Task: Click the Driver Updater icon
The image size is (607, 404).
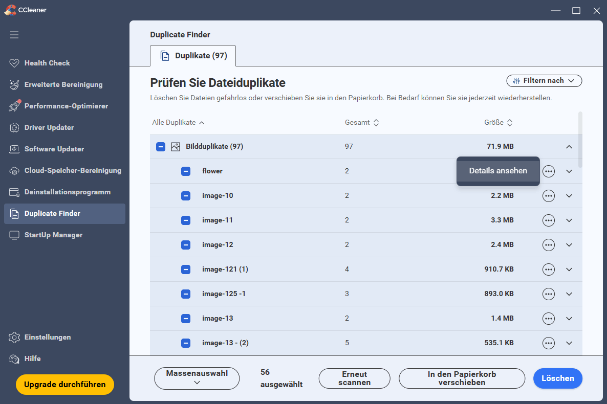Action: [14, 127]
